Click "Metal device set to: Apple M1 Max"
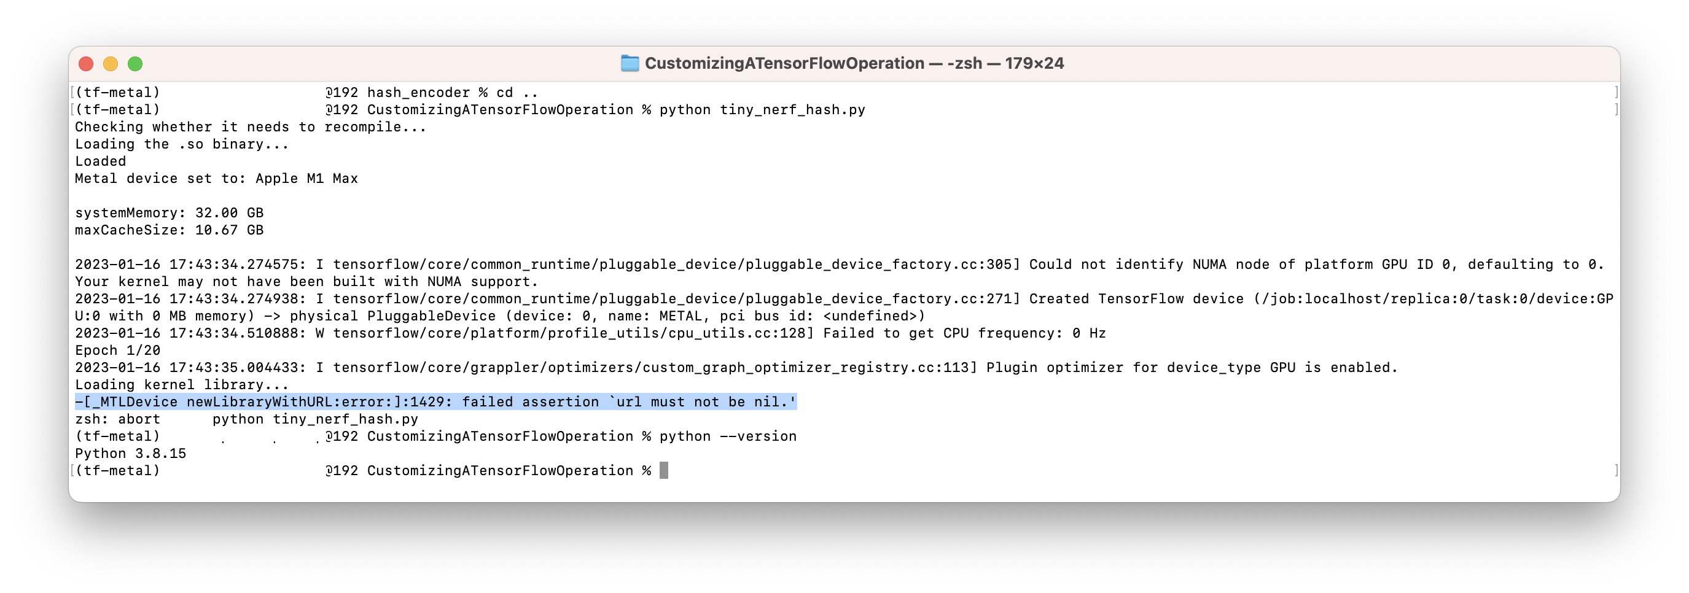Image resolution: width=1689 pixels, height=593 pixels. click(x=216, y=178)
